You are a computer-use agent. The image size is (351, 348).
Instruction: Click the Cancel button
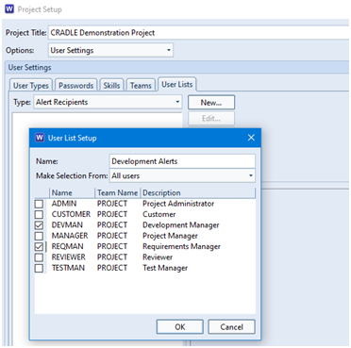point(231,327)
